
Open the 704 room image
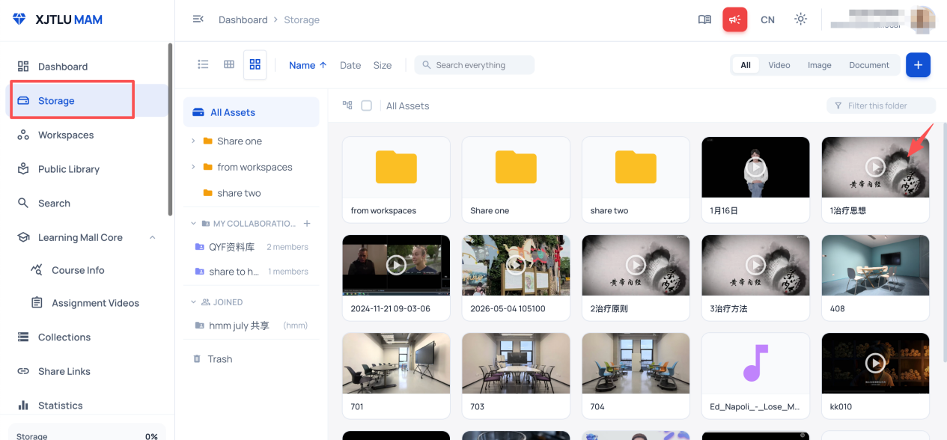(x=636, y=376)
